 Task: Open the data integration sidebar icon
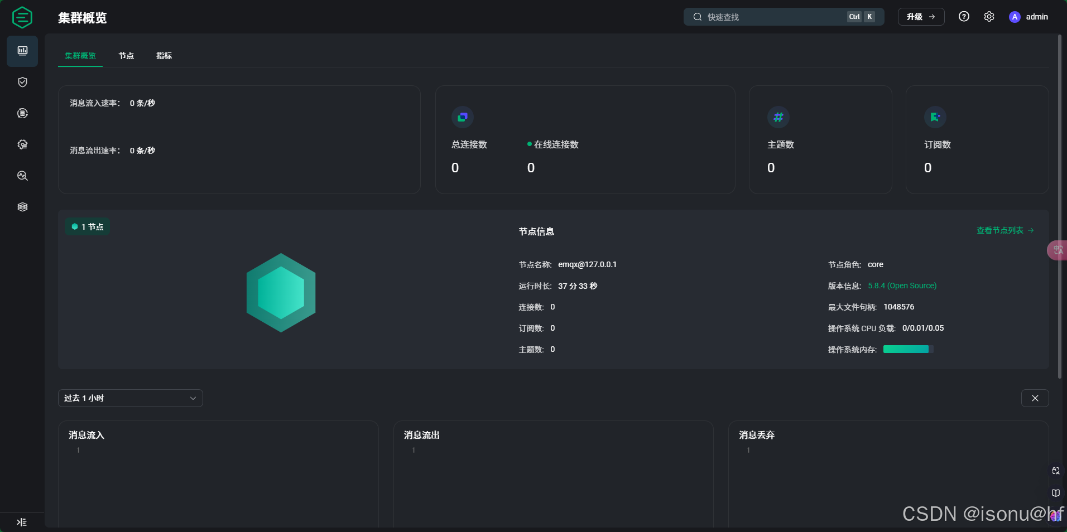[x=22, y=114]
